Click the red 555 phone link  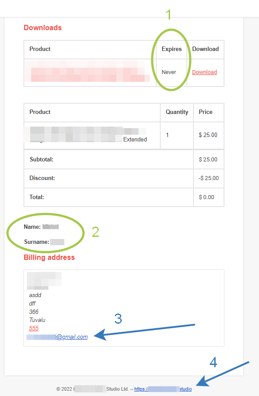(34, 328)
